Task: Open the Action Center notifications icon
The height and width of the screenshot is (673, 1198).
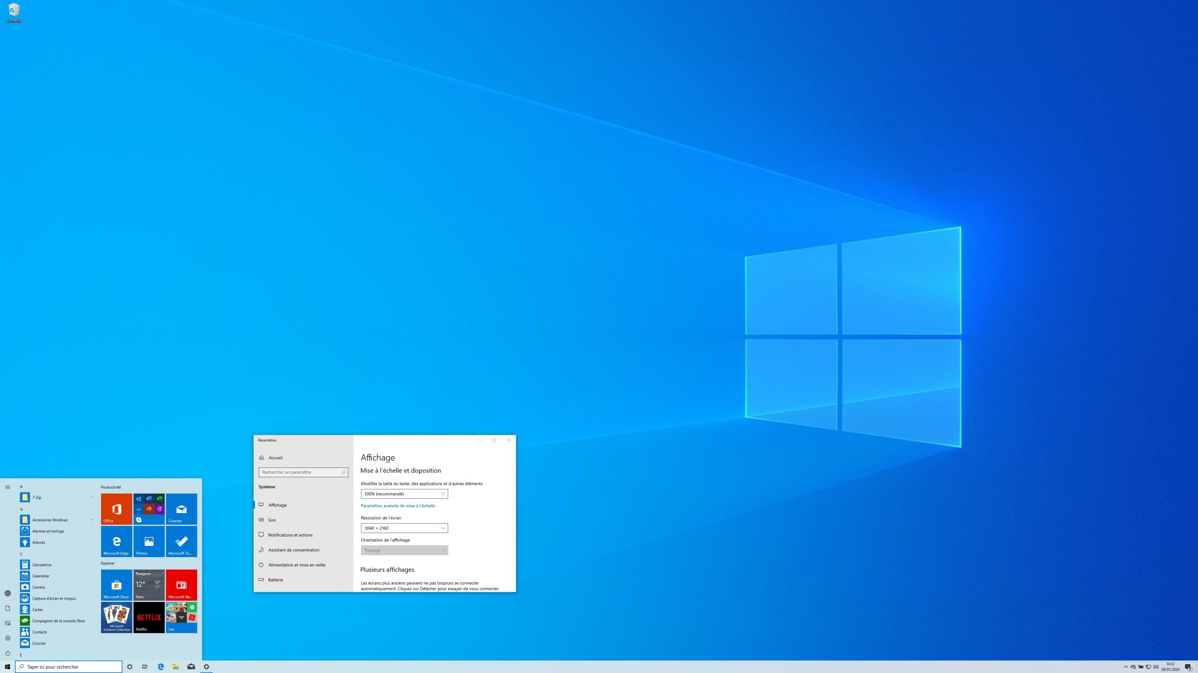Action: click(x=1188, y=667)
